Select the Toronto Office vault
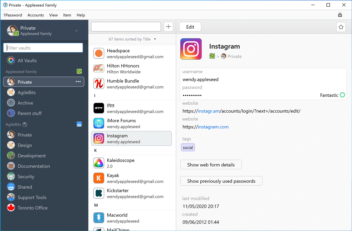The image size is (352, 231). point(32,208)
